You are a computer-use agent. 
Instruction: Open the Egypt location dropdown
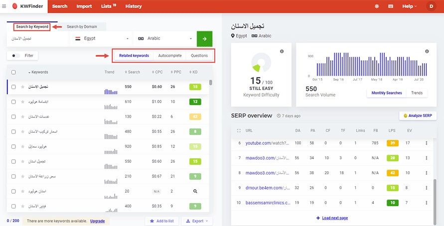tap(101, 39)
